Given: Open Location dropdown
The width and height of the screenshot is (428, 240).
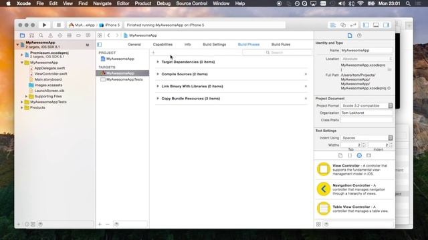Looking at the screenshot, I should click(x=366, y=59).
